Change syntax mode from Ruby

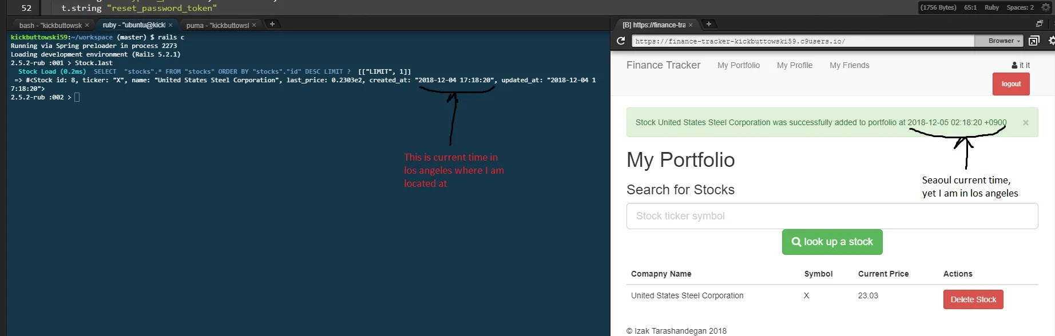click(991, 7)
